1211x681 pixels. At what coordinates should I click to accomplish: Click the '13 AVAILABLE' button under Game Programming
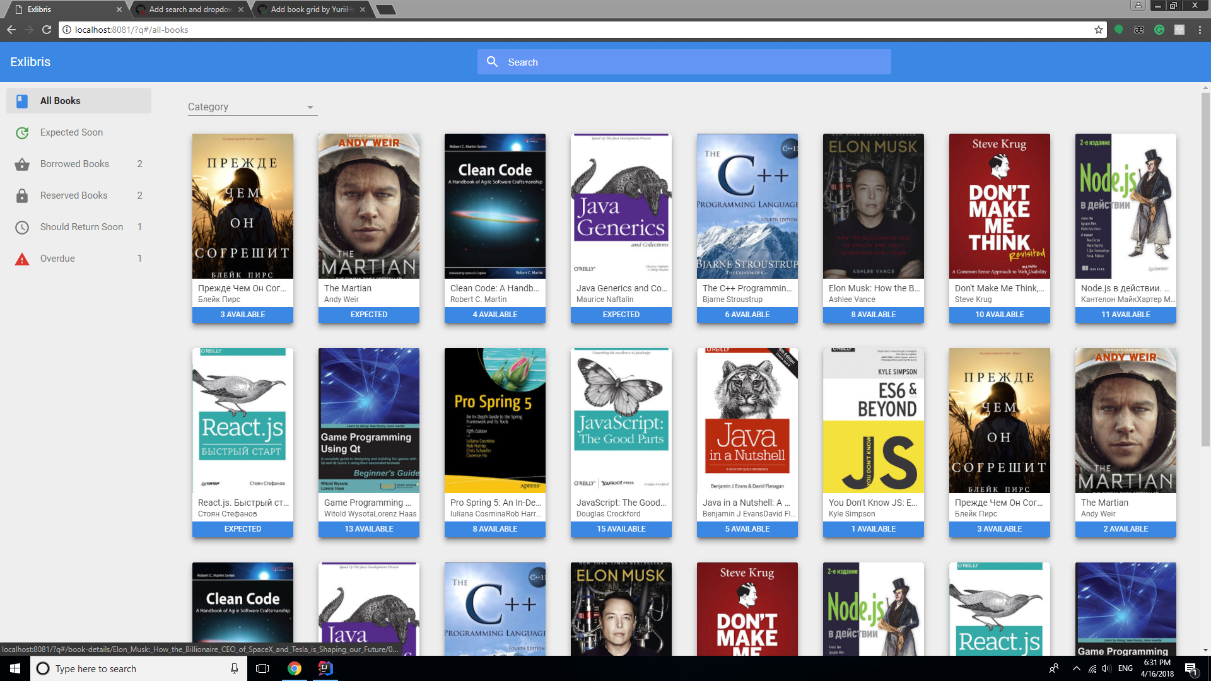click(369, 529)
